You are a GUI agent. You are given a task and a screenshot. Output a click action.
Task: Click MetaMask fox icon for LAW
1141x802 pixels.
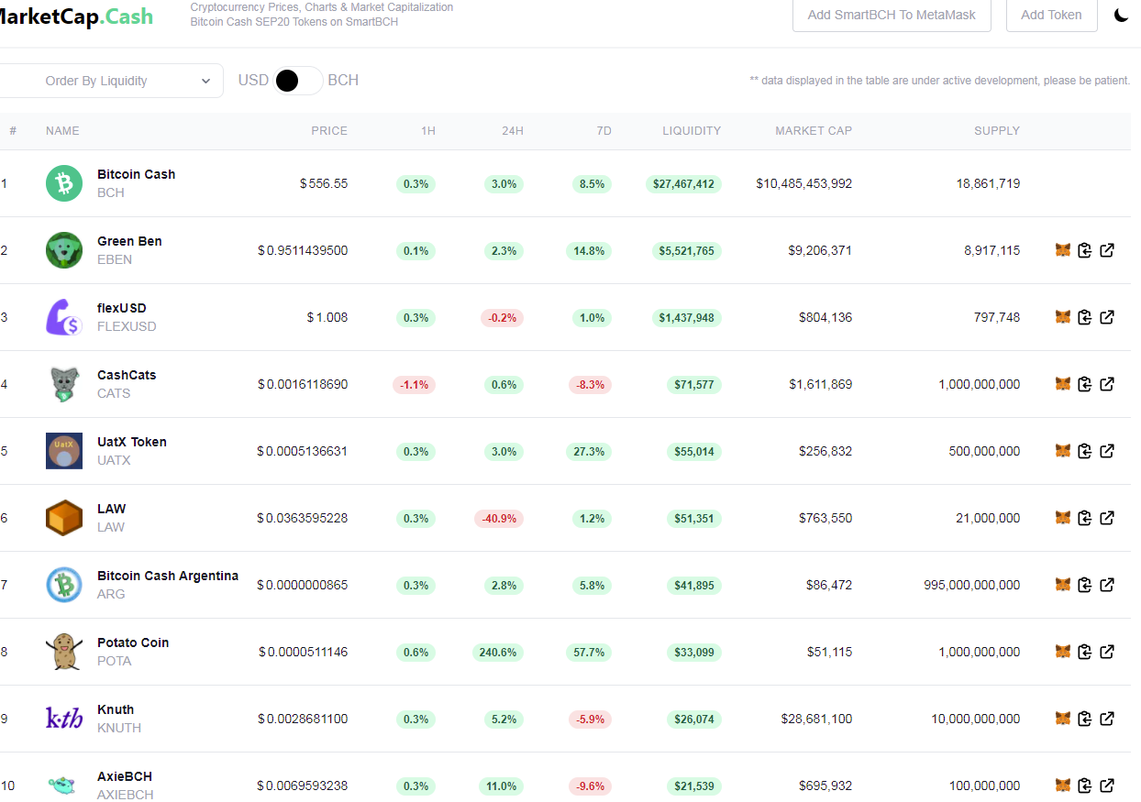1063,518
